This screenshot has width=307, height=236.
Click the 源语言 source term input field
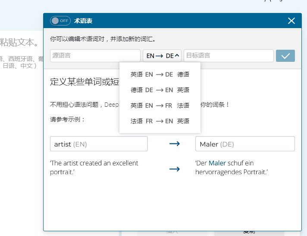pyautogui.click(x=95, y=56)
